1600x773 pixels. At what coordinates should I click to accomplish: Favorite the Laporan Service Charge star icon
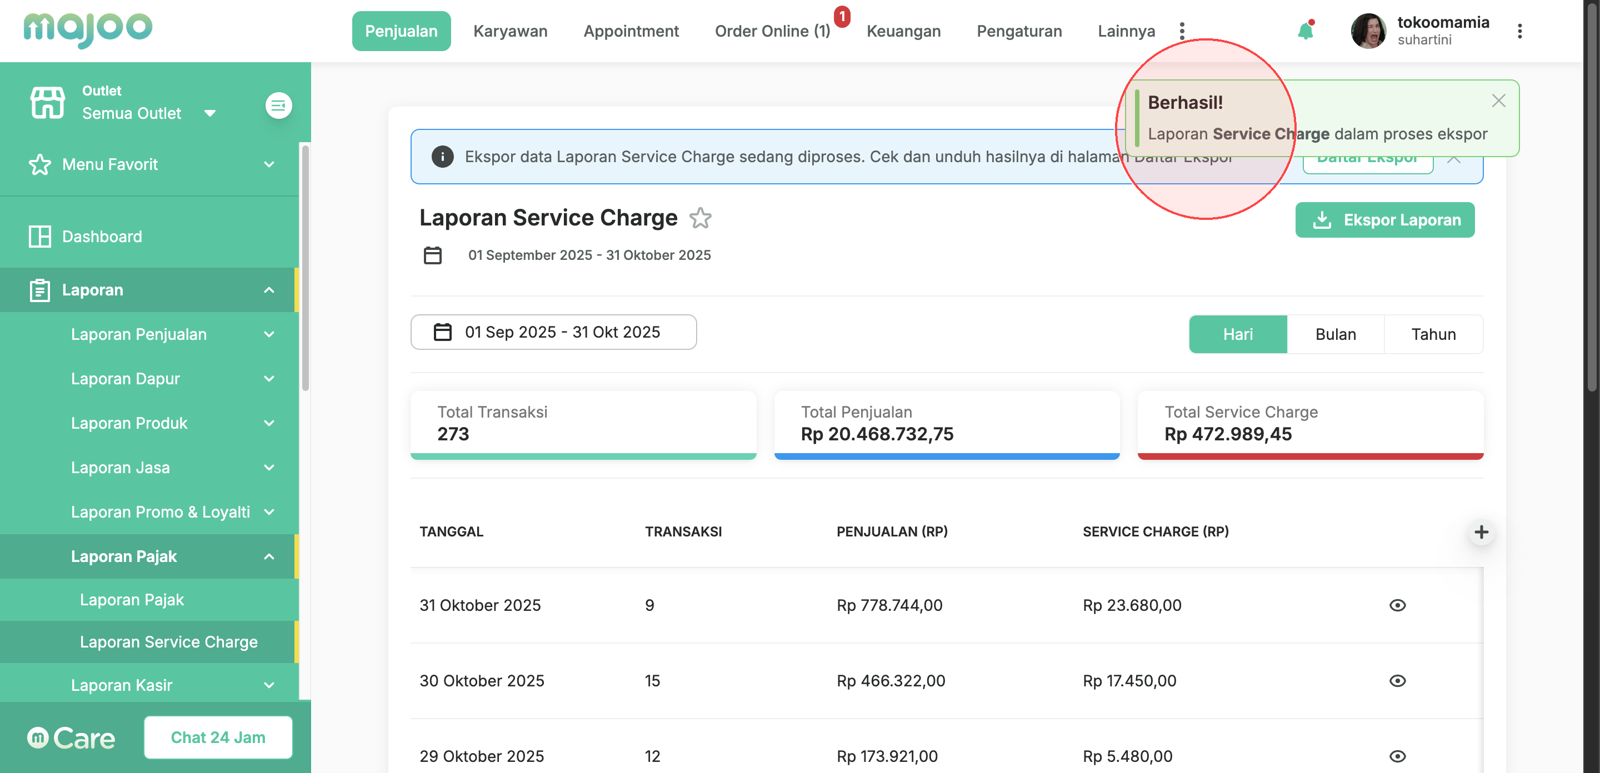coord(700,218)
